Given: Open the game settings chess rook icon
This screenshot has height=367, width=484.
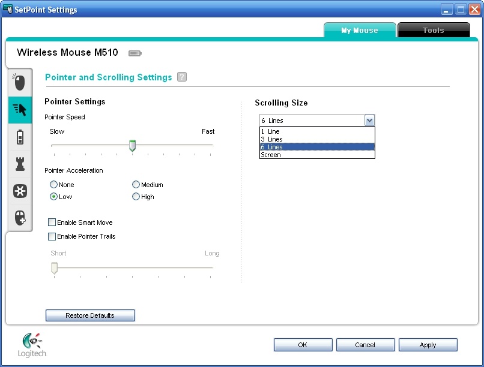Looking at the screenshot, I should tap(20, 164).
